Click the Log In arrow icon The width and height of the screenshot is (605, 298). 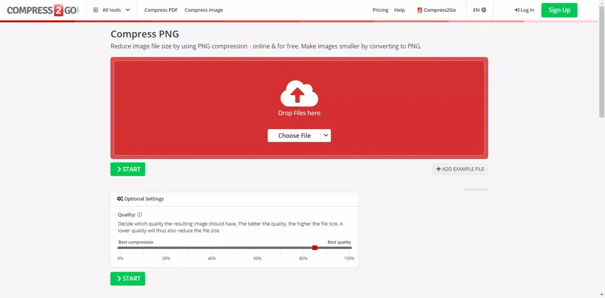[x=517, y=10]
